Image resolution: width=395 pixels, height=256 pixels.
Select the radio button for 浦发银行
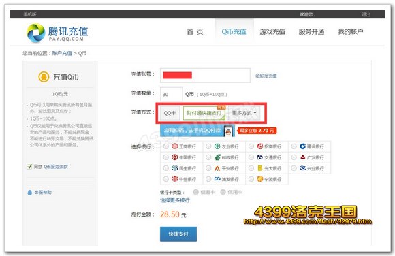[x=208, y=179]
